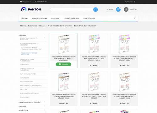Viewport: 157px width, 113px height.
Task: Open the Kapcsolat menu item
Action: pyautogui.click(x=56, y=18)
